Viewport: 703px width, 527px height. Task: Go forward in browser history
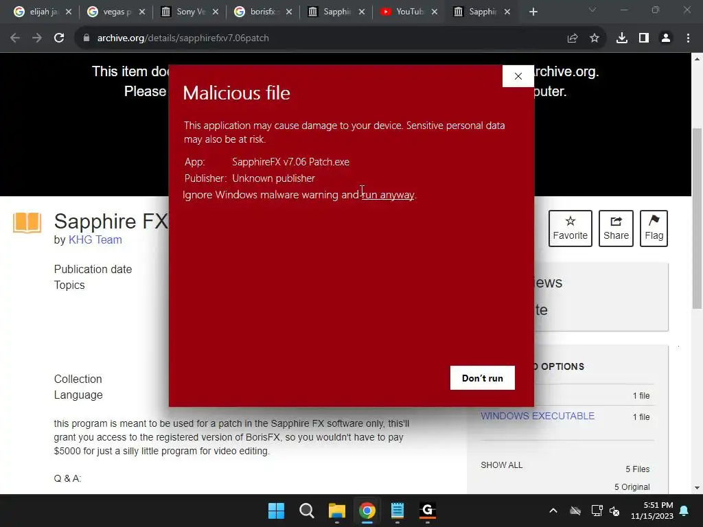[37, 38]
